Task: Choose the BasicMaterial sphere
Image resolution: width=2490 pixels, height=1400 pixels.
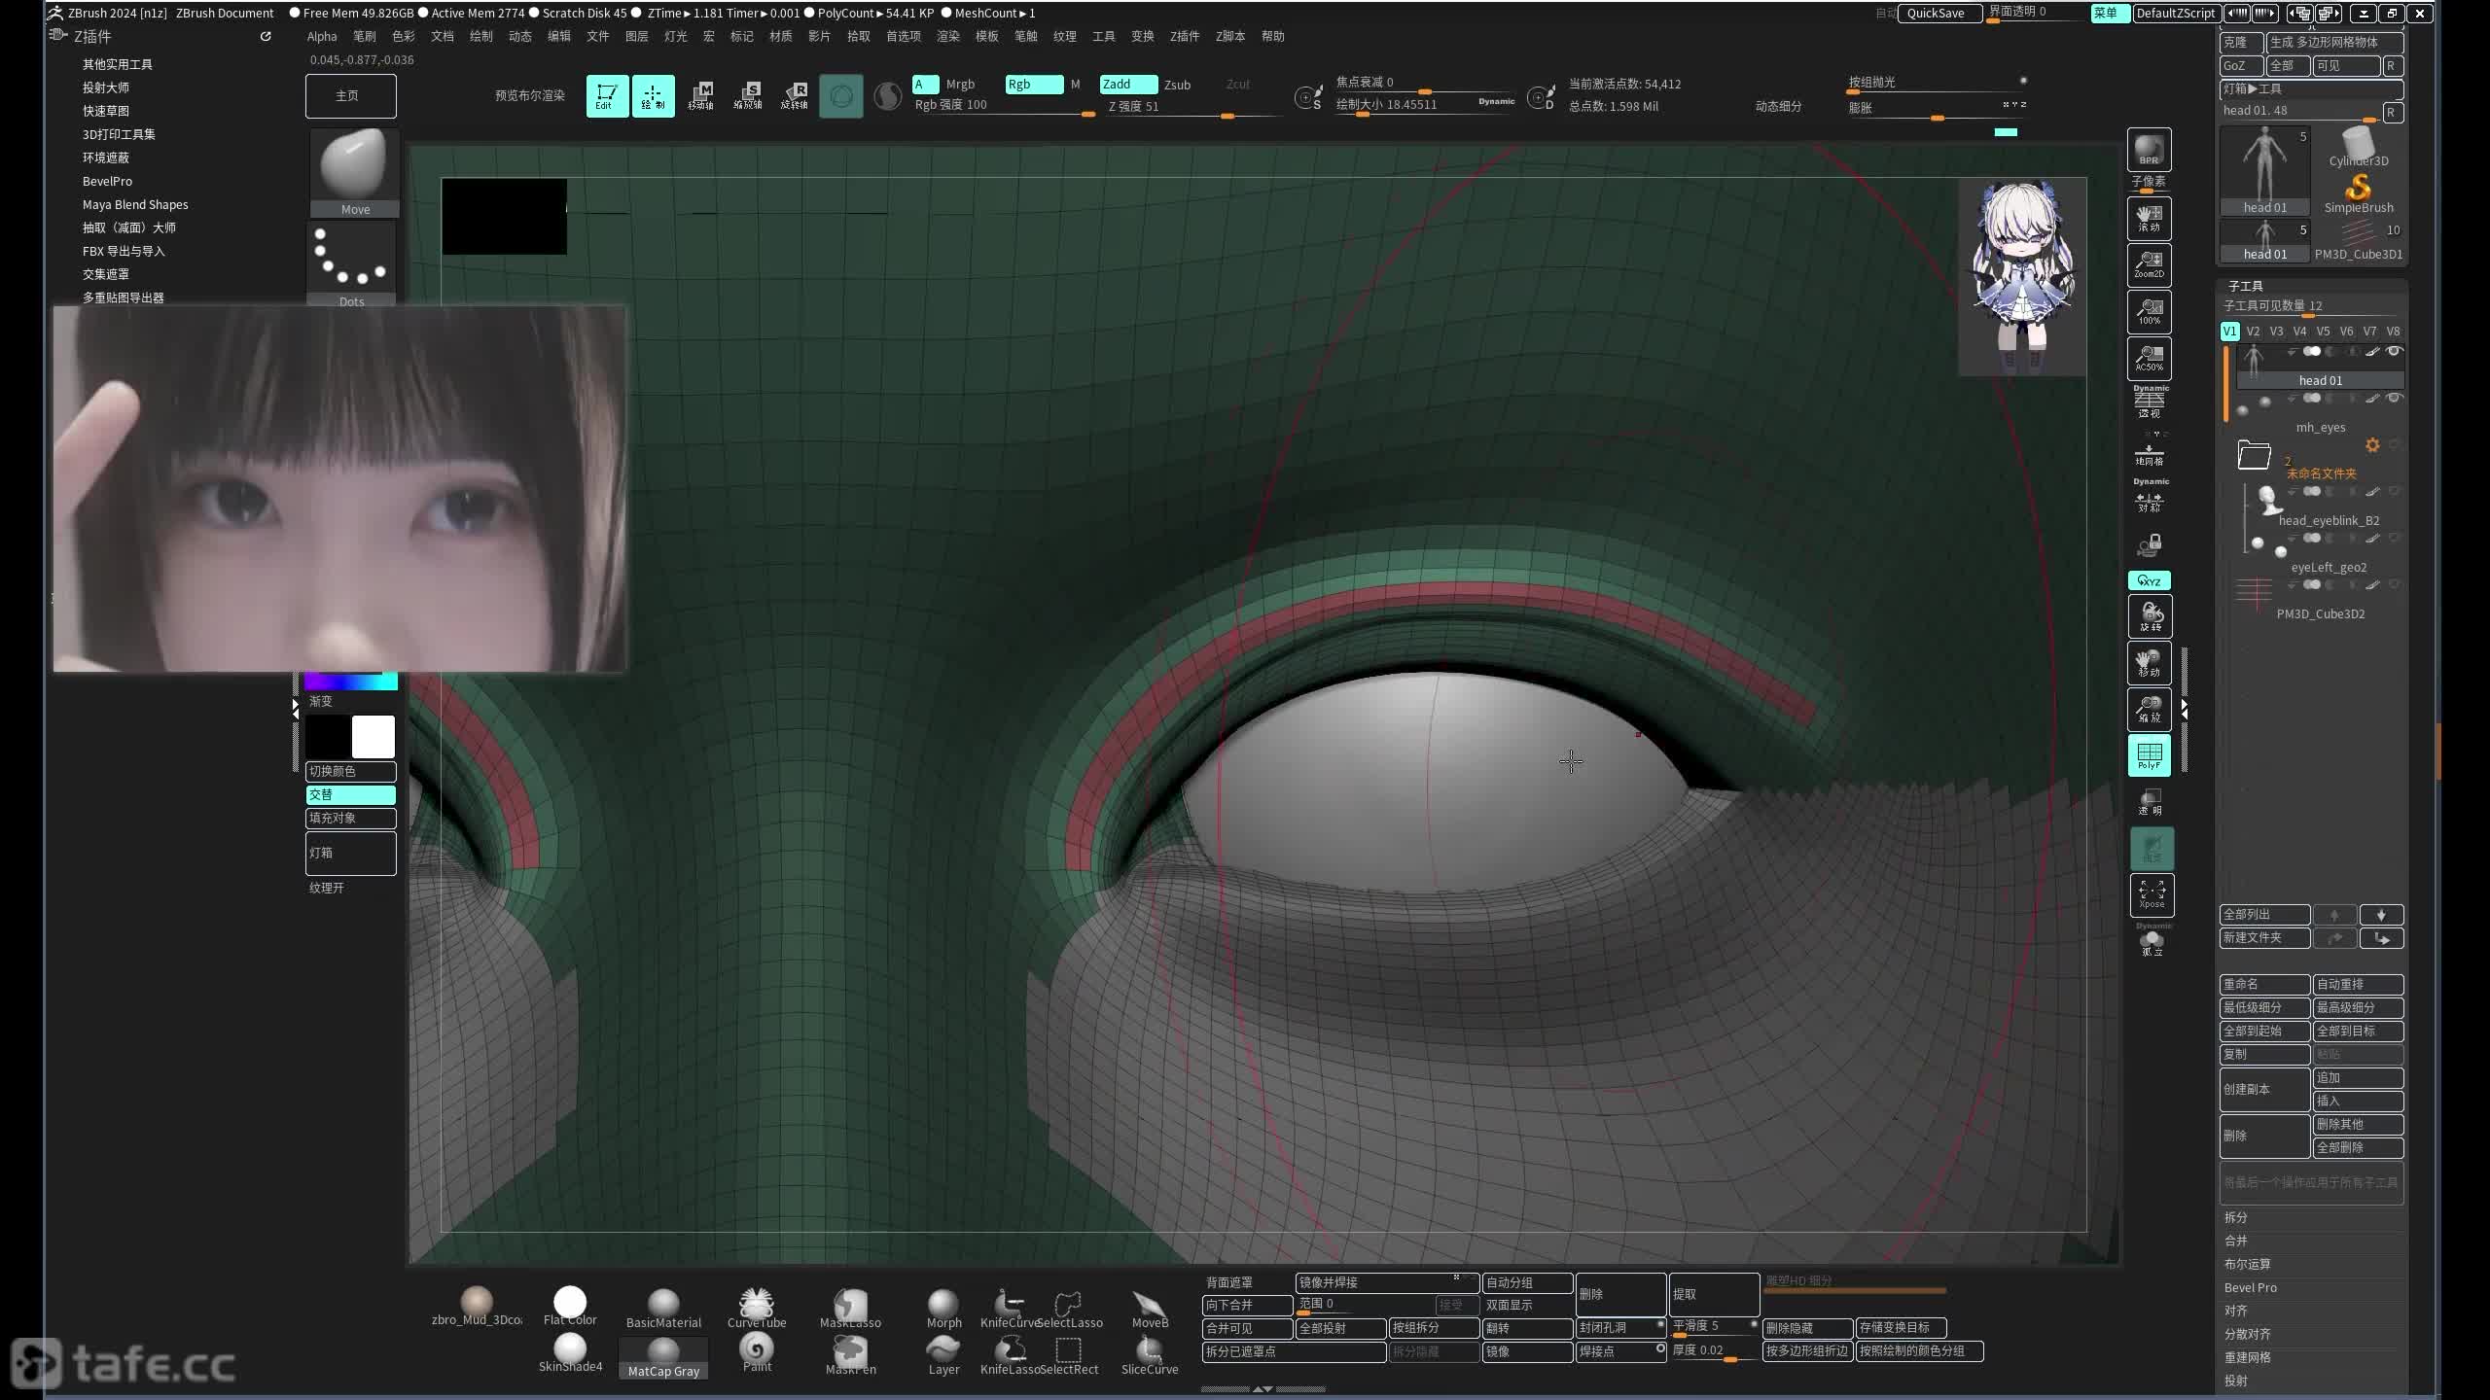Action: 663,1308
